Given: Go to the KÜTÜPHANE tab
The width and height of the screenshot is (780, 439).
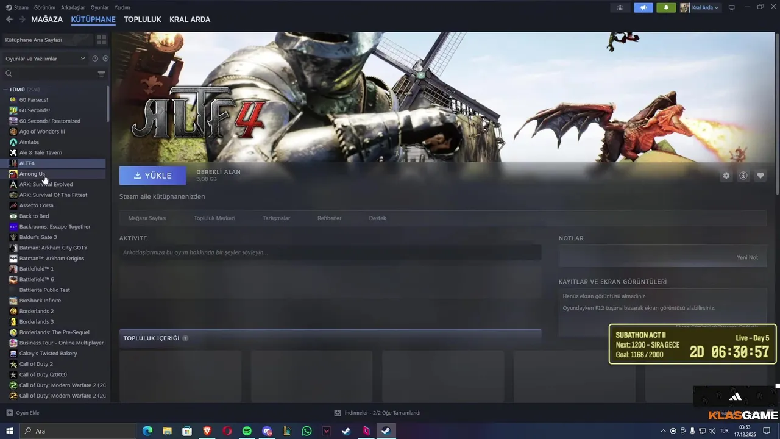Looking at the screenshot, I should pos(93,20).
